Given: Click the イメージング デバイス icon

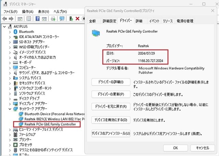Looking at the screenshot, I should pyautogui.click(x=15, y=52).
